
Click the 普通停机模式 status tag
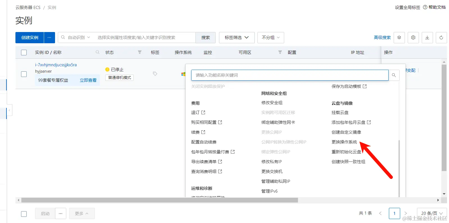coord(119,78)
